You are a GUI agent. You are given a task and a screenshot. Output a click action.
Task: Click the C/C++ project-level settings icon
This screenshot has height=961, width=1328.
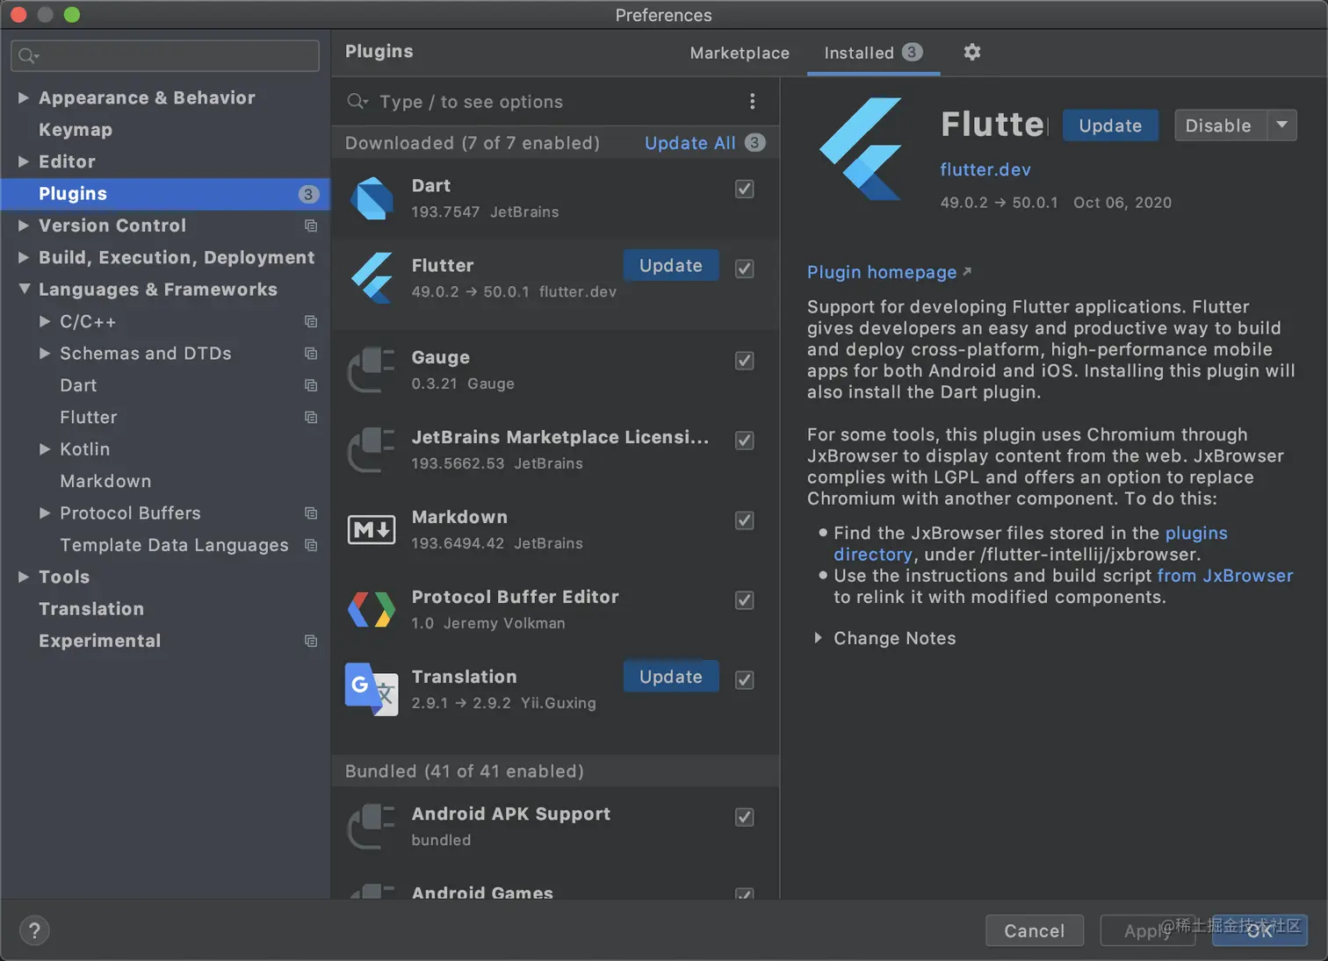pyautogui.click(x=310, y=321)
